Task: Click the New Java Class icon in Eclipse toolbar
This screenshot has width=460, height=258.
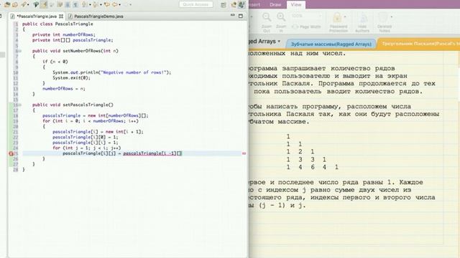Action: click(x=15, y=4)
